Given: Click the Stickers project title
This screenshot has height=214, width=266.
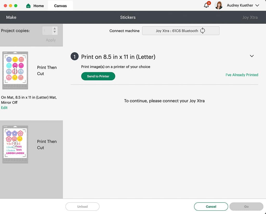Looking at the screenshot, I should click(x=128, y=17).
